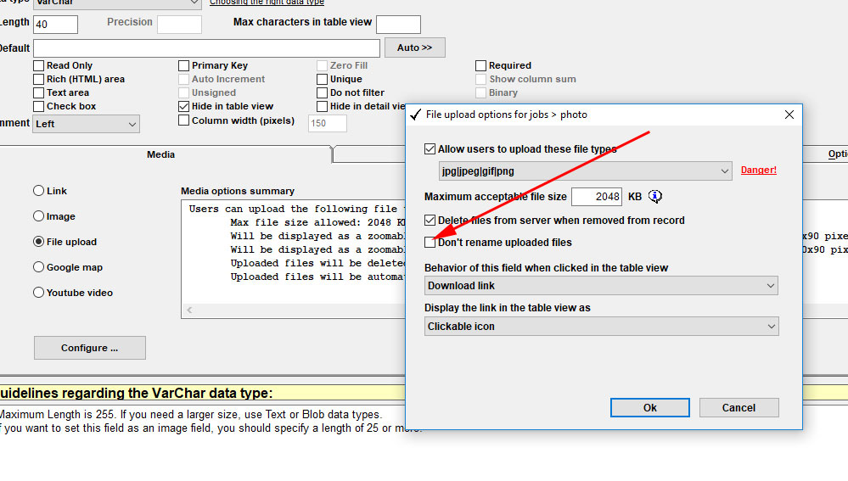Open the allowed file types dropdown

[585, 171]
